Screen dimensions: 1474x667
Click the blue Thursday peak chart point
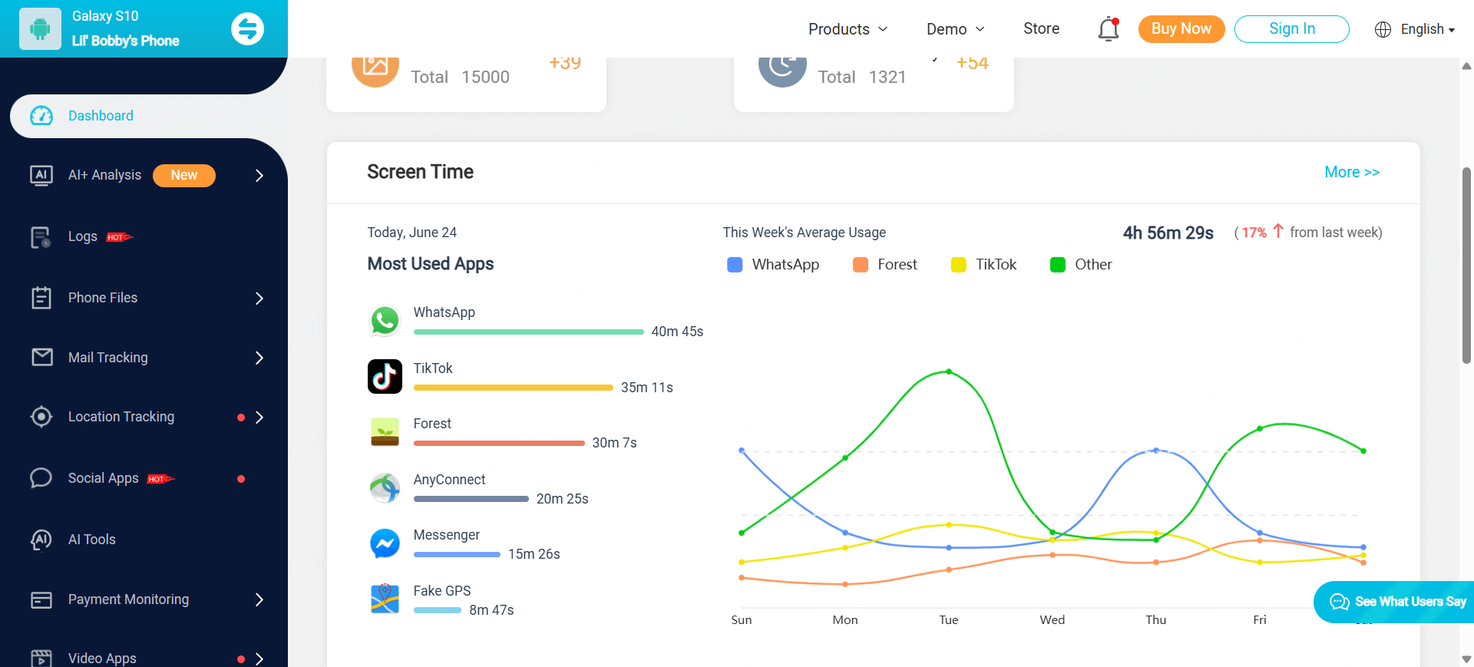[x=1156, y=451]
